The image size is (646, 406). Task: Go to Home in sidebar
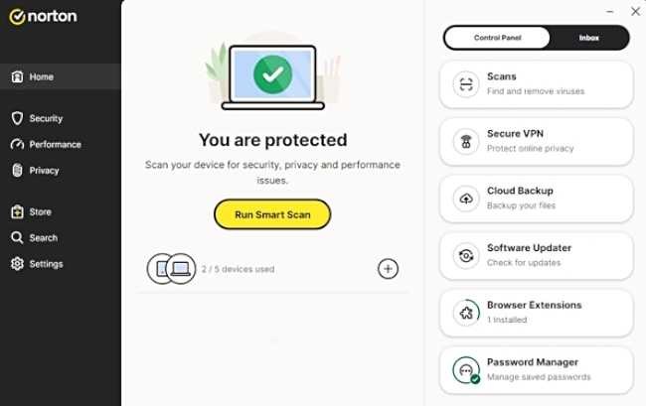[x=41, y=76]
